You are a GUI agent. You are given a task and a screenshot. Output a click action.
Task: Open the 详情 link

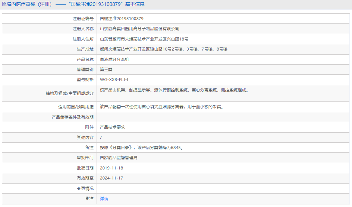coord(104,199)
